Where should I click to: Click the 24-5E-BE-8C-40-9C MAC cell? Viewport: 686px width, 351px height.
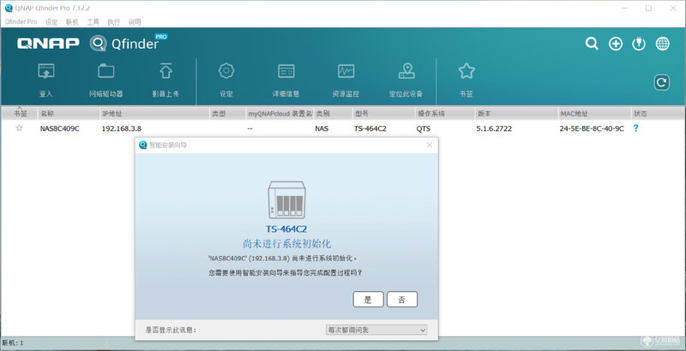[592, 128]
